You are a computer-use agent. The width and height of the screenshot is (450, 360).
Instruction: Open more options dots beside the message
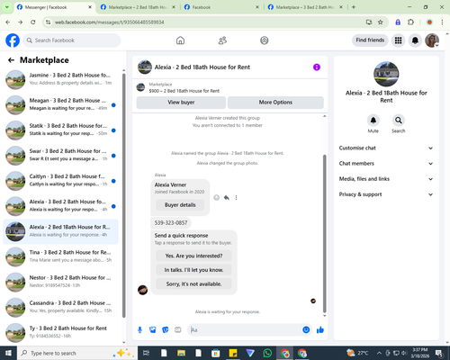pos(236,197)
